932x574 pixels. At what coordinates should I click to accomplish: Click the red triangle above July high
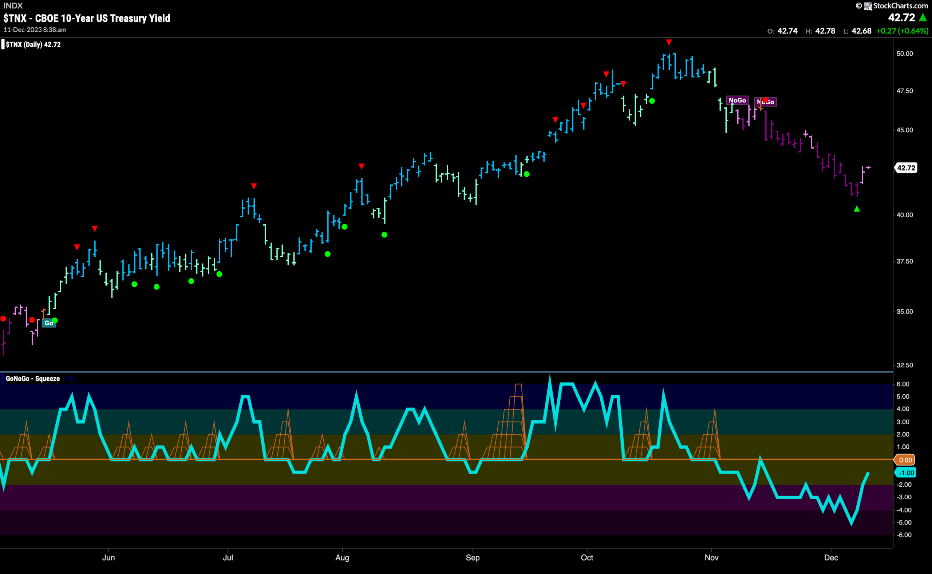click(254, 186)
